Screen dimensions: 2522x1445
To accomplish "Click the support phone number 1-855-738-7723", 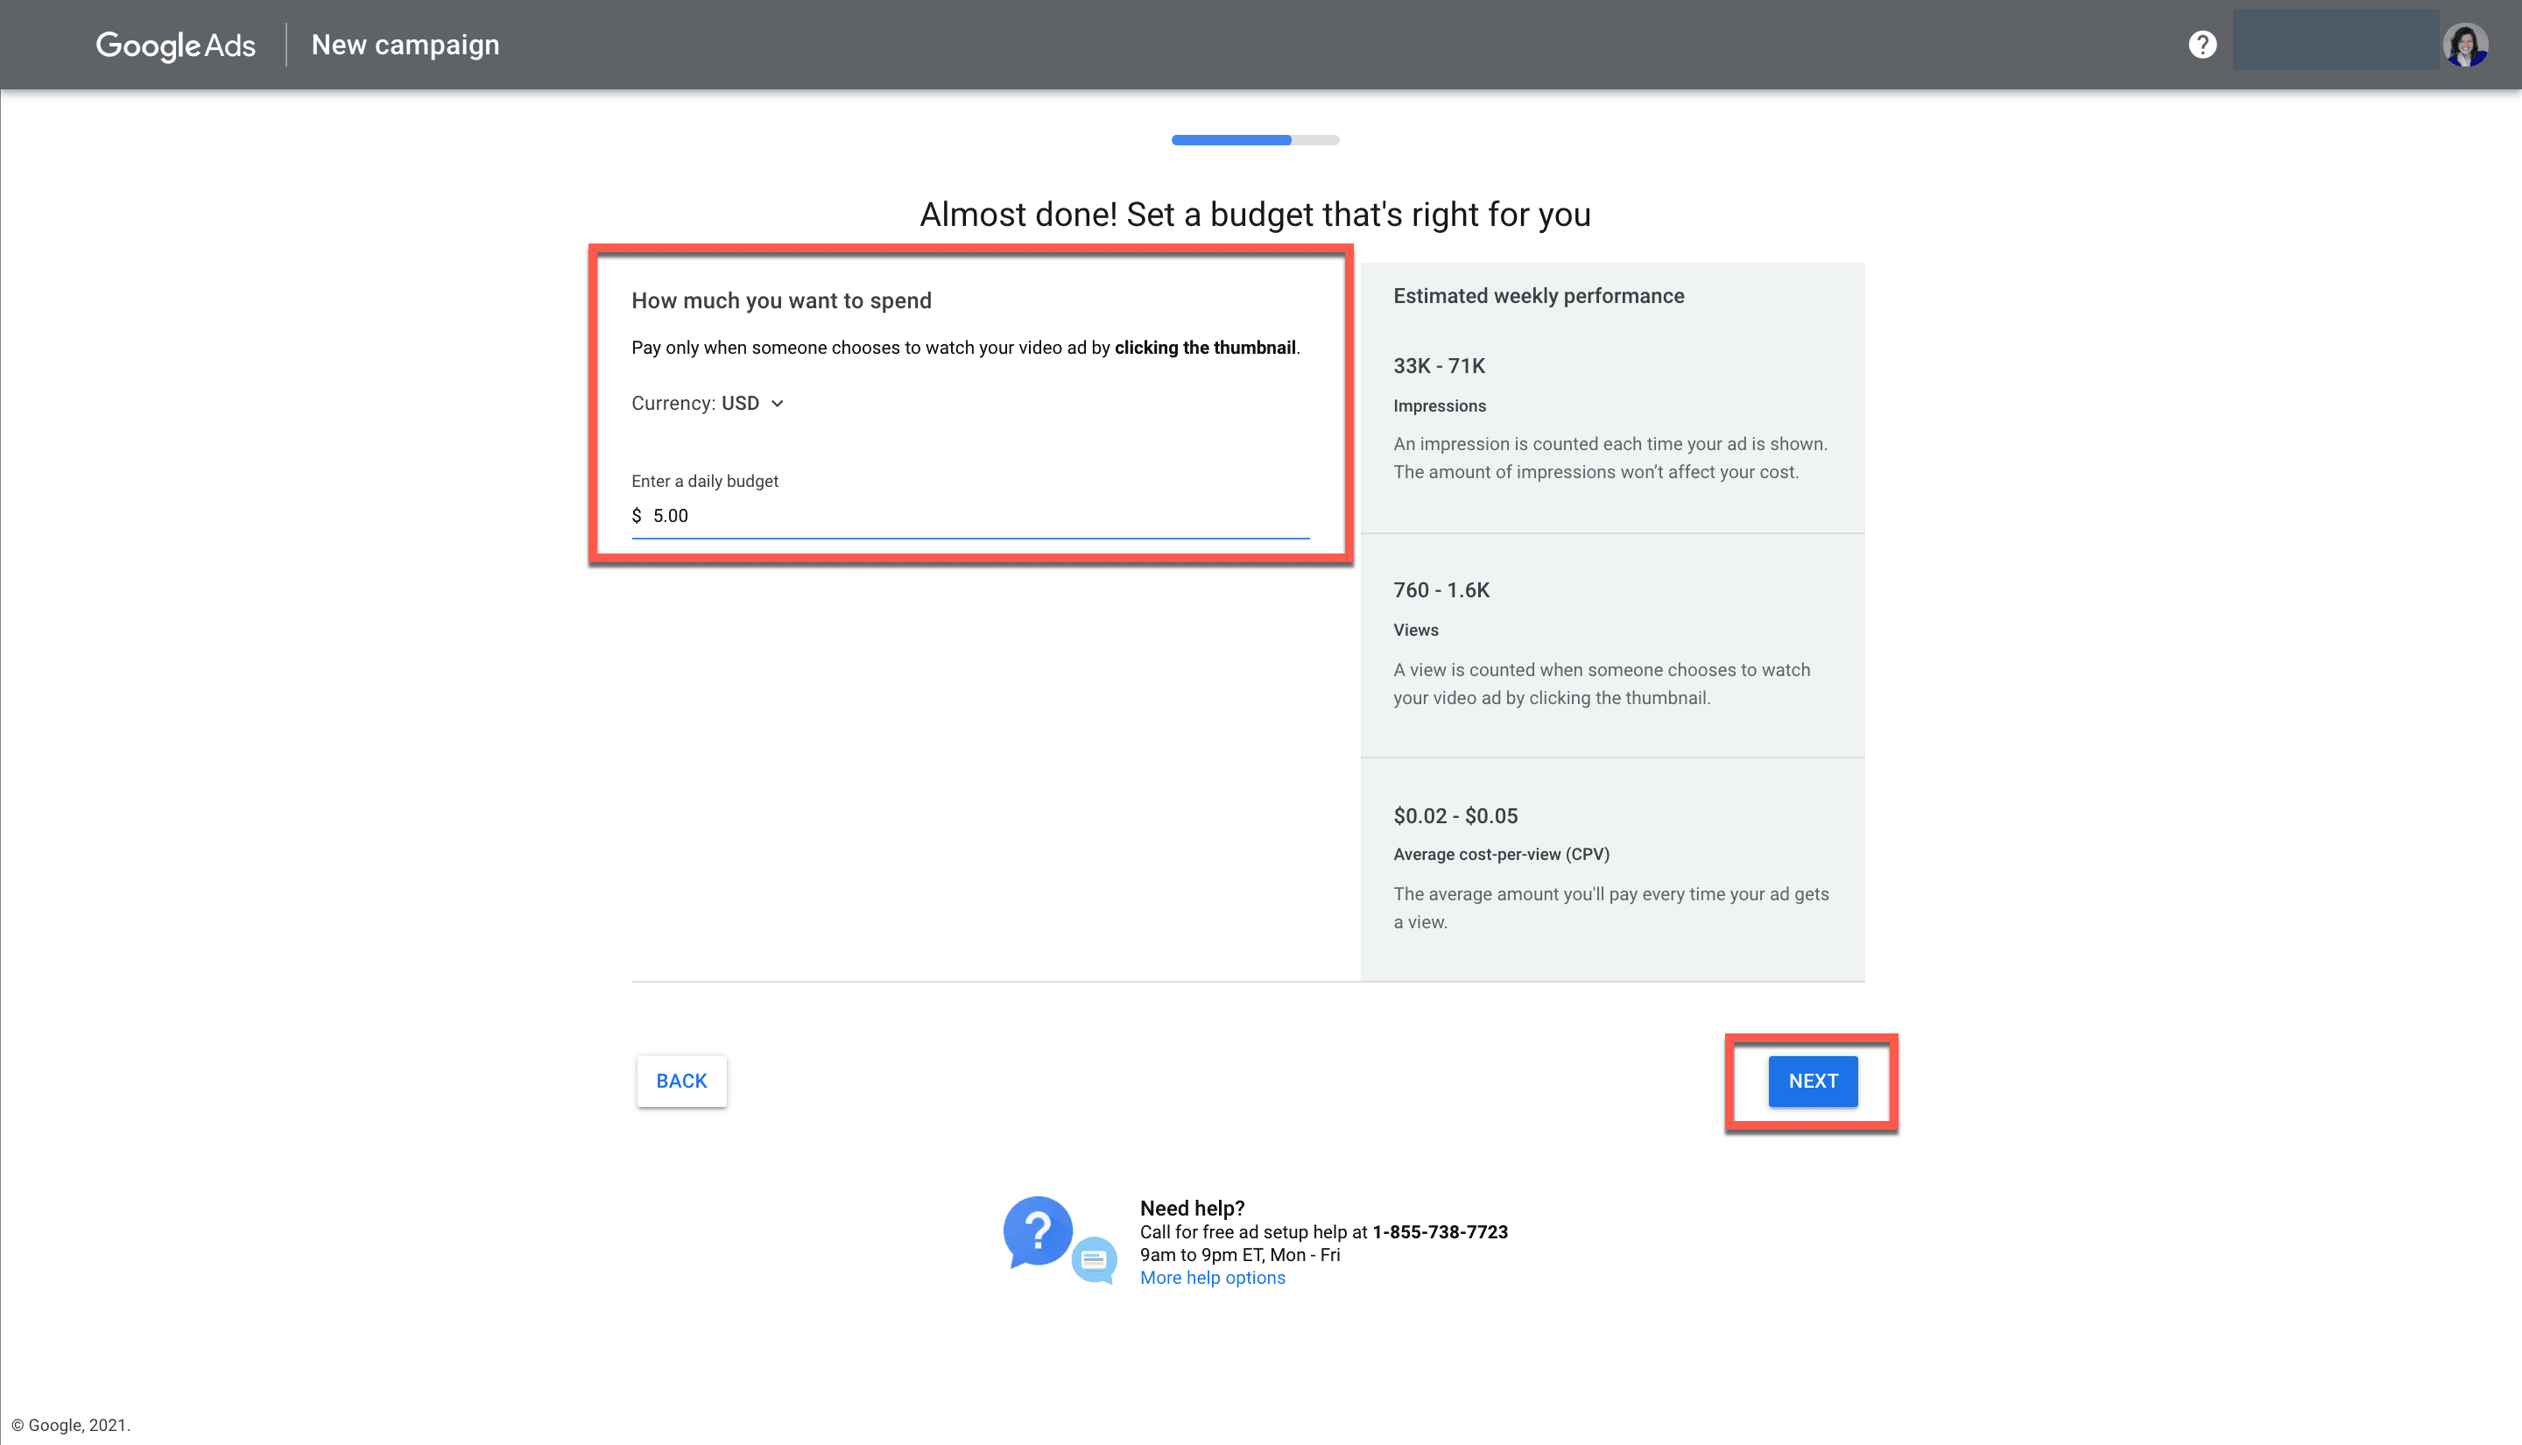I will coord(1440,1231).
